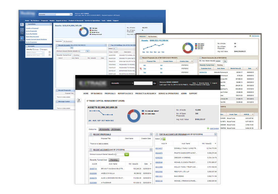Click the Help link in E*TRADE header
Screen dimensions: 278x194
pyautogui.click(x=194, y=83)
